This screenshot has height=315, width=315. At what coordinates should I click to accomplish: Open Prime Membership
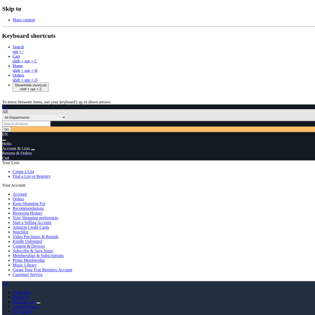click(29, 260)
